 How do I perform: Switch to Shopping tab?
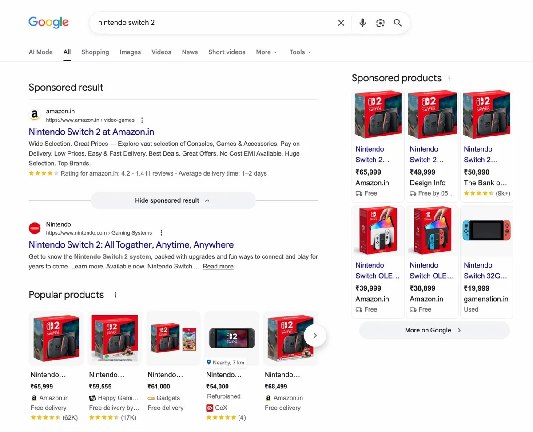point(95,52)
